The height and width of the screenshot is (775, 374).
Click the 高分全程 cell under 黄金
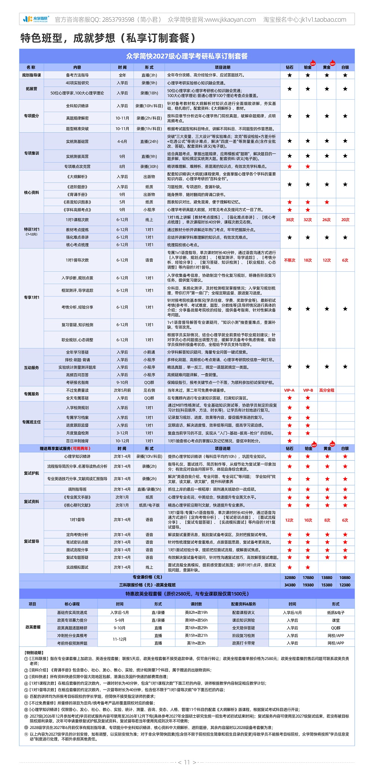pyautogui.click(x=327, y=390)
